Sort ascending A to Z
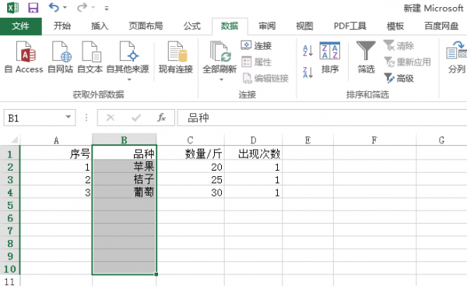The image size is (467, 286). pyautogui.click(x=307, y=51)
